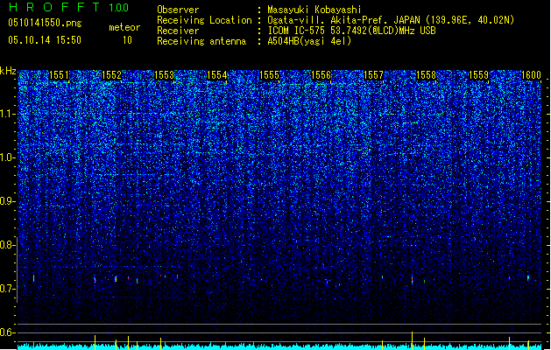Click the tallest yellow spike near 1558
551x350 pixels.
[x=413, y=340]
